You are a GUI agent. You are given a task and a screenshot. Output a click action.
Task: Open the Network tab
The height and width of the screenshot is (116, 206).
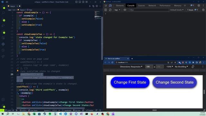point(152,5)
